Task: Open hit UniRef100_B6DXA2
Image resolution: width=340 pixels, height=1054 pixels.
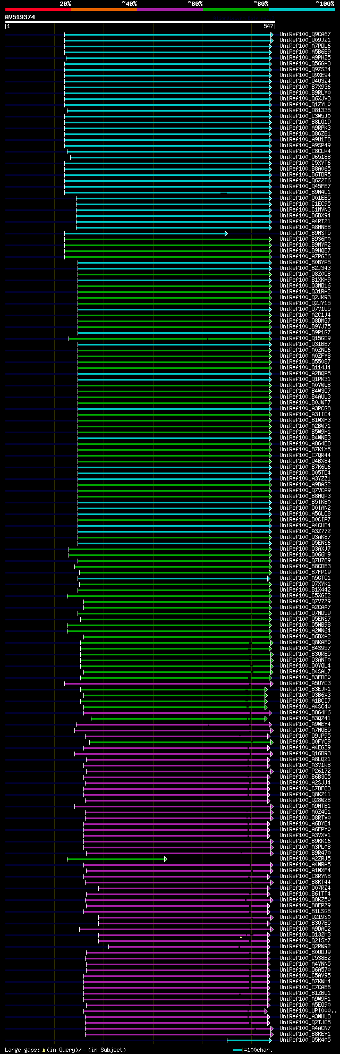Action: point(305,637)
